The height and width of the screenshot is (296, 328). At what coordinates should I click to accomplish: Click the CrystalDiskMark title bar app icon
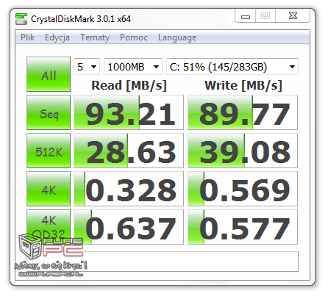click(x=21, y=19)
